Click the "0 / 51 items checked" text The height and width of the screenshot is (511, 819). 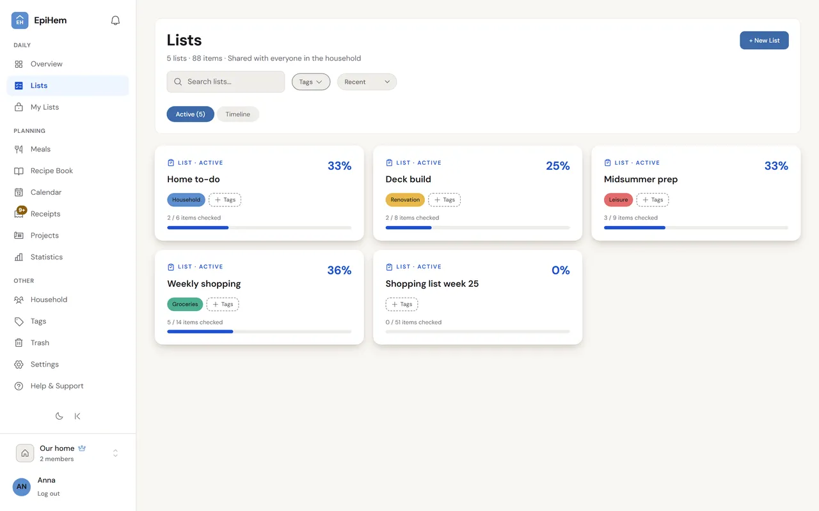(x=413, y=322)
